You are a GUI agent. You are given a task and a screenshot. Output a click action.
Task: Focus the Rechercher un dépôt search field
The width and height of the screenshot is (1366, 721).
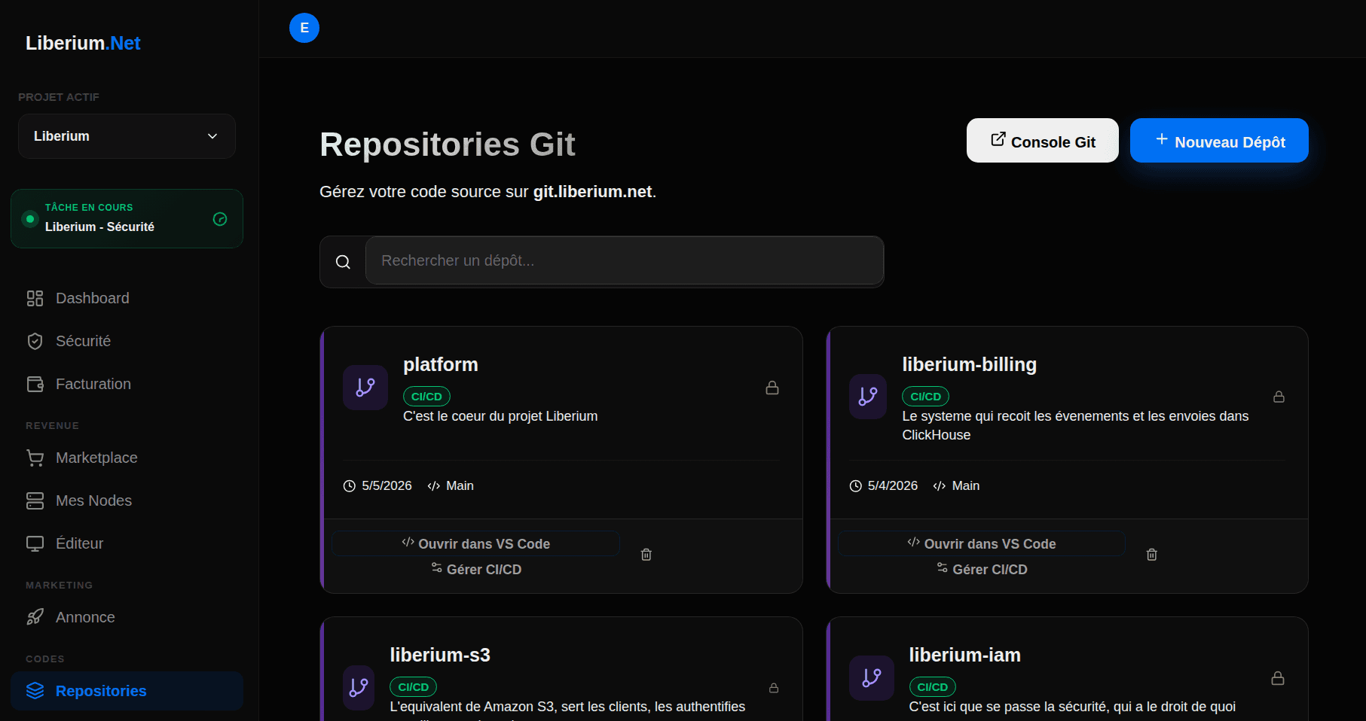[625, 260]
